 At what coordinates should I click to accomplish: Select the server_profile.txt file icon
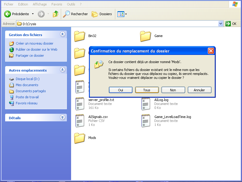[x=80, y=104]
